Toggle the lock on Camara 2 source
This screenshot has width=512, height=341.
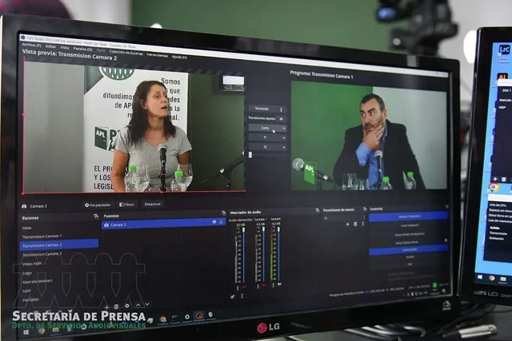tap(221, 222)
